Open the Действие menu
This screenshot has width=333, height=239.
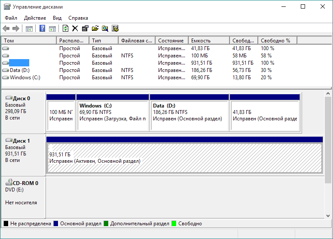[x=35, y=18]
